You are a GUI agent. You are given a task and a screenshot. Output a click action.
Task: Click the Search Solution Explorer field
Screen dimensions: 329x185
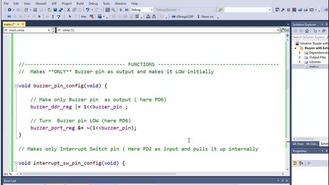308,37
